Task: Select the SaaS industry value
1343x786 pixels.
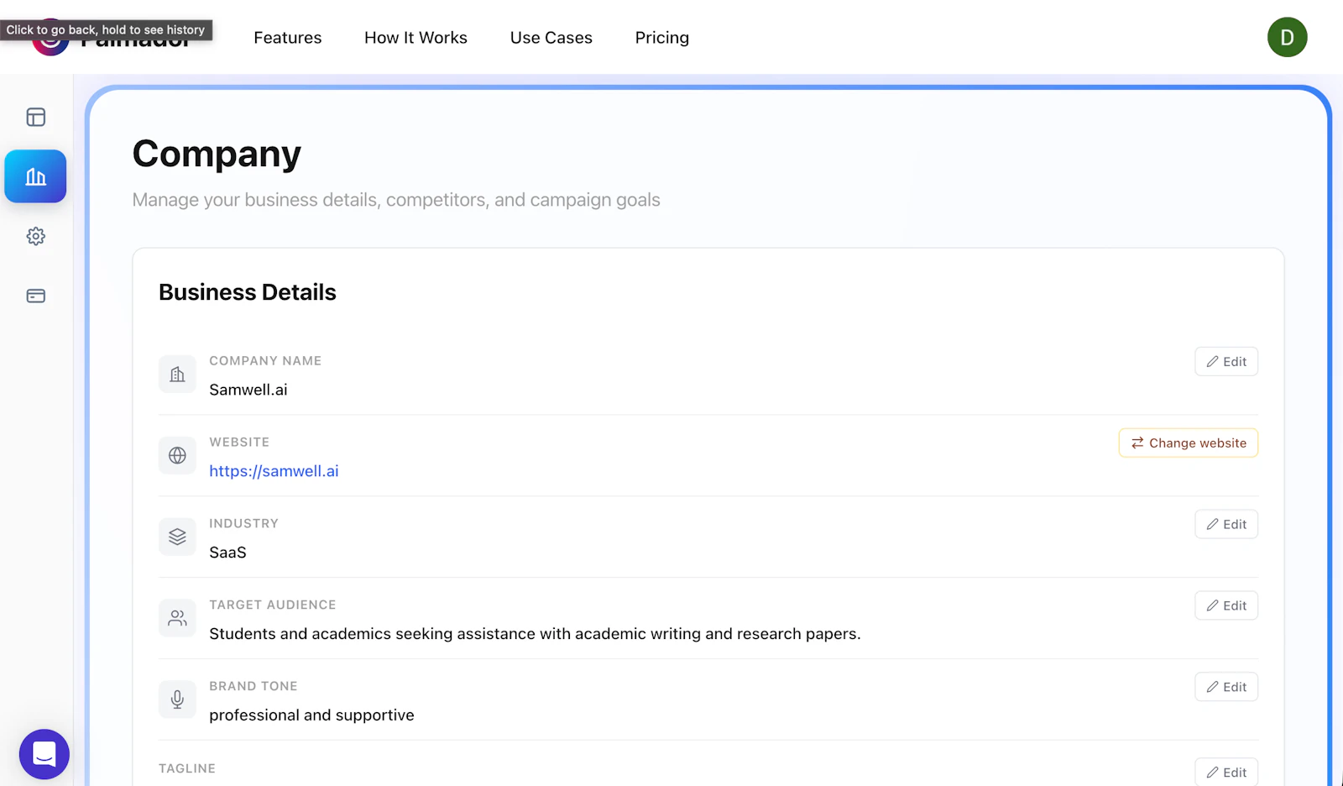Action: [x=227, y=553]
